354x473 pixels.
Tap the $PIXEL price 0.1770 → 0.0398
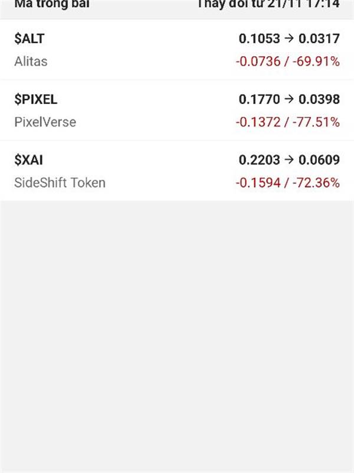(x=289, y=99)
